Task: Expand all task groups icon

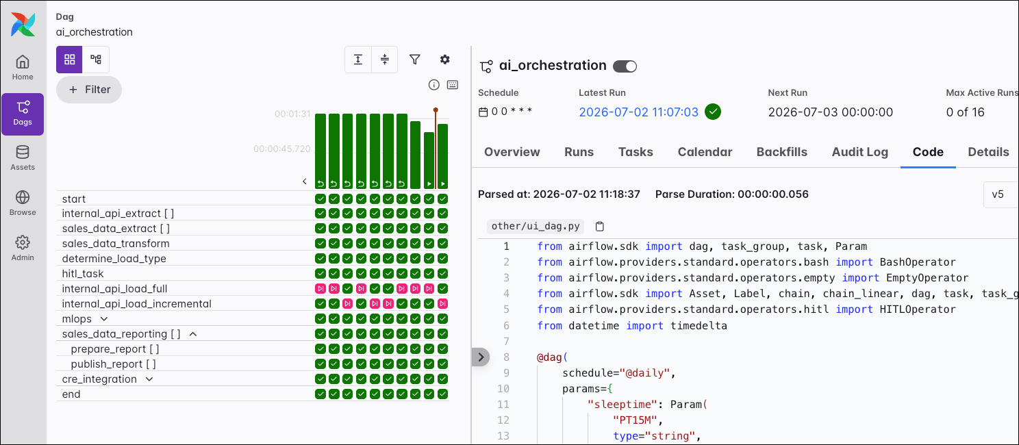Action: pyautogui.click(x=358, y=60)
